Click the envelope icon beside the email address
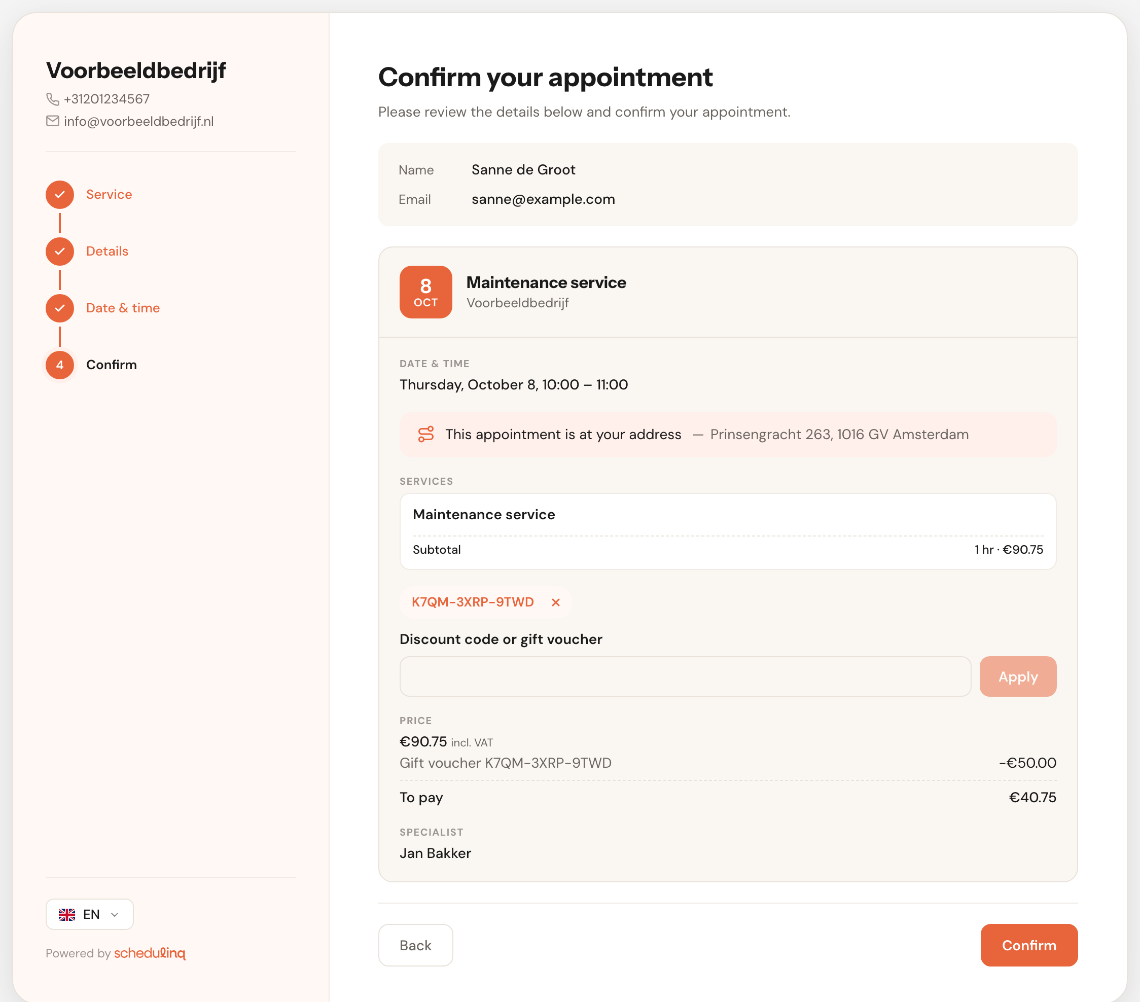Screen dimensions: 1140x1002 coord(52,121)
